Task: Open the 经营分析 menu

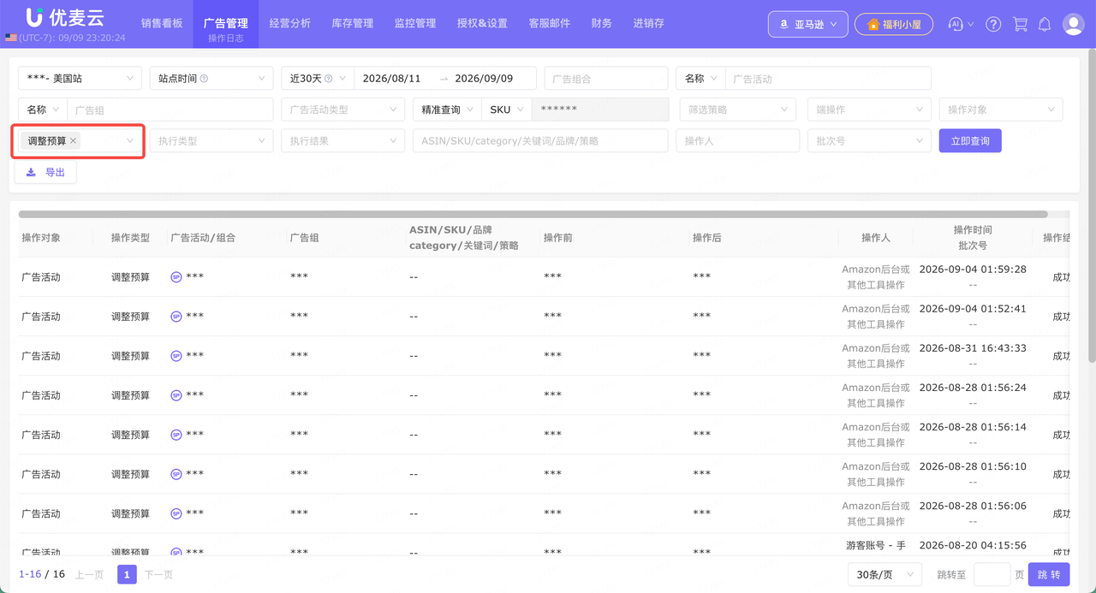Action: [x=289, y=23]
